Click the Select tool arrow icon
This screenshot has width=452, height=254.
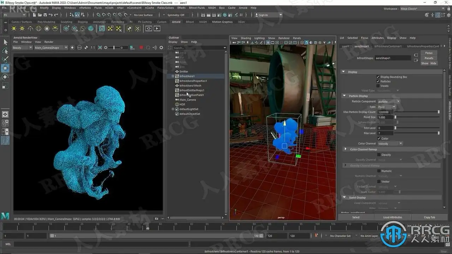[5, 42]
